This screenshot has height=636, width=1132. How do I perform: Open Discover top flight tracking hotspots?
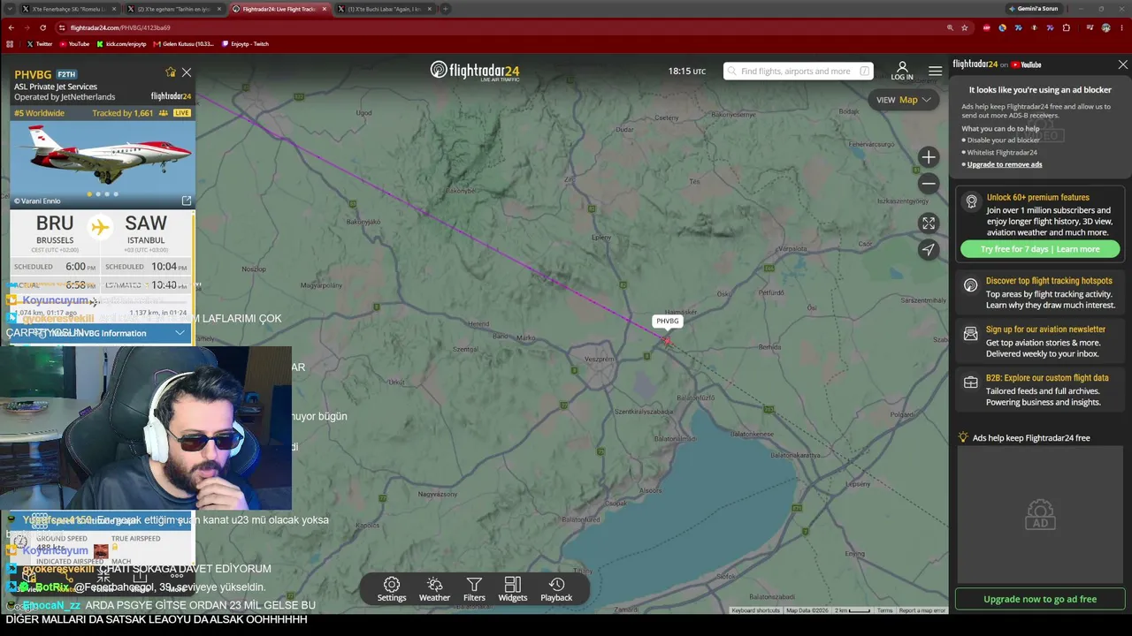pyautogui.click(x=1040, y=293)
